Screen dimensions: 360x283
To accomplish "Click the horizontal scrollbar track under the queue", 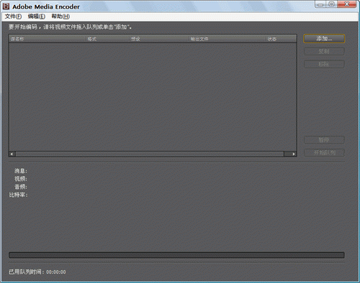I will click(150, 154).
